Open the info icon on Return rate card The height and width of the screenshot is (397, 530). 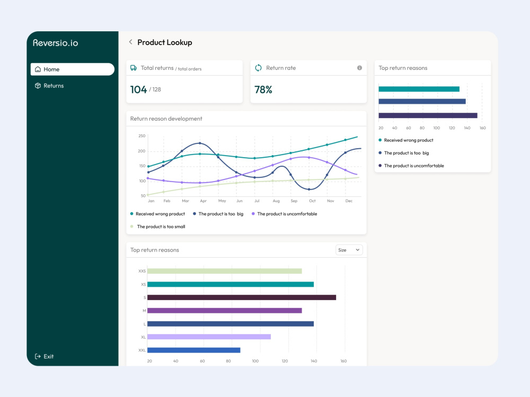360,68
